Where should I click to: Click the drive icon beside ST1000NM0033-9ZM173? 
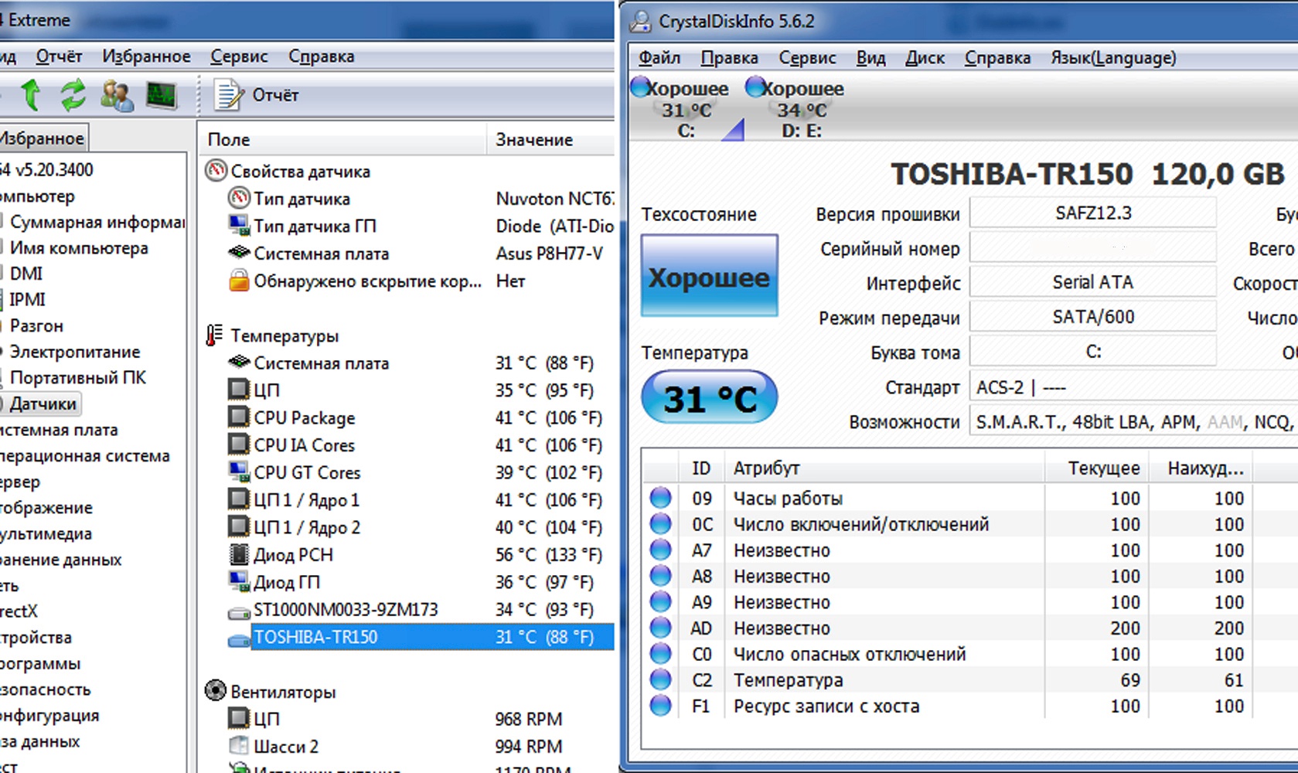click(239, 611)
